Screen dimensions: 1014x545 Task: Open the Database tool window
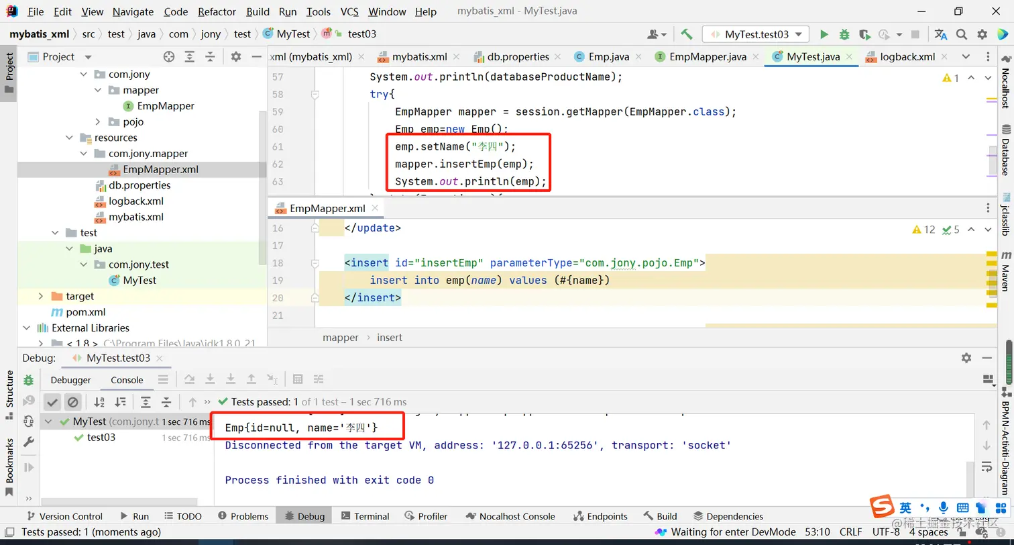[x=1005, y=150]
